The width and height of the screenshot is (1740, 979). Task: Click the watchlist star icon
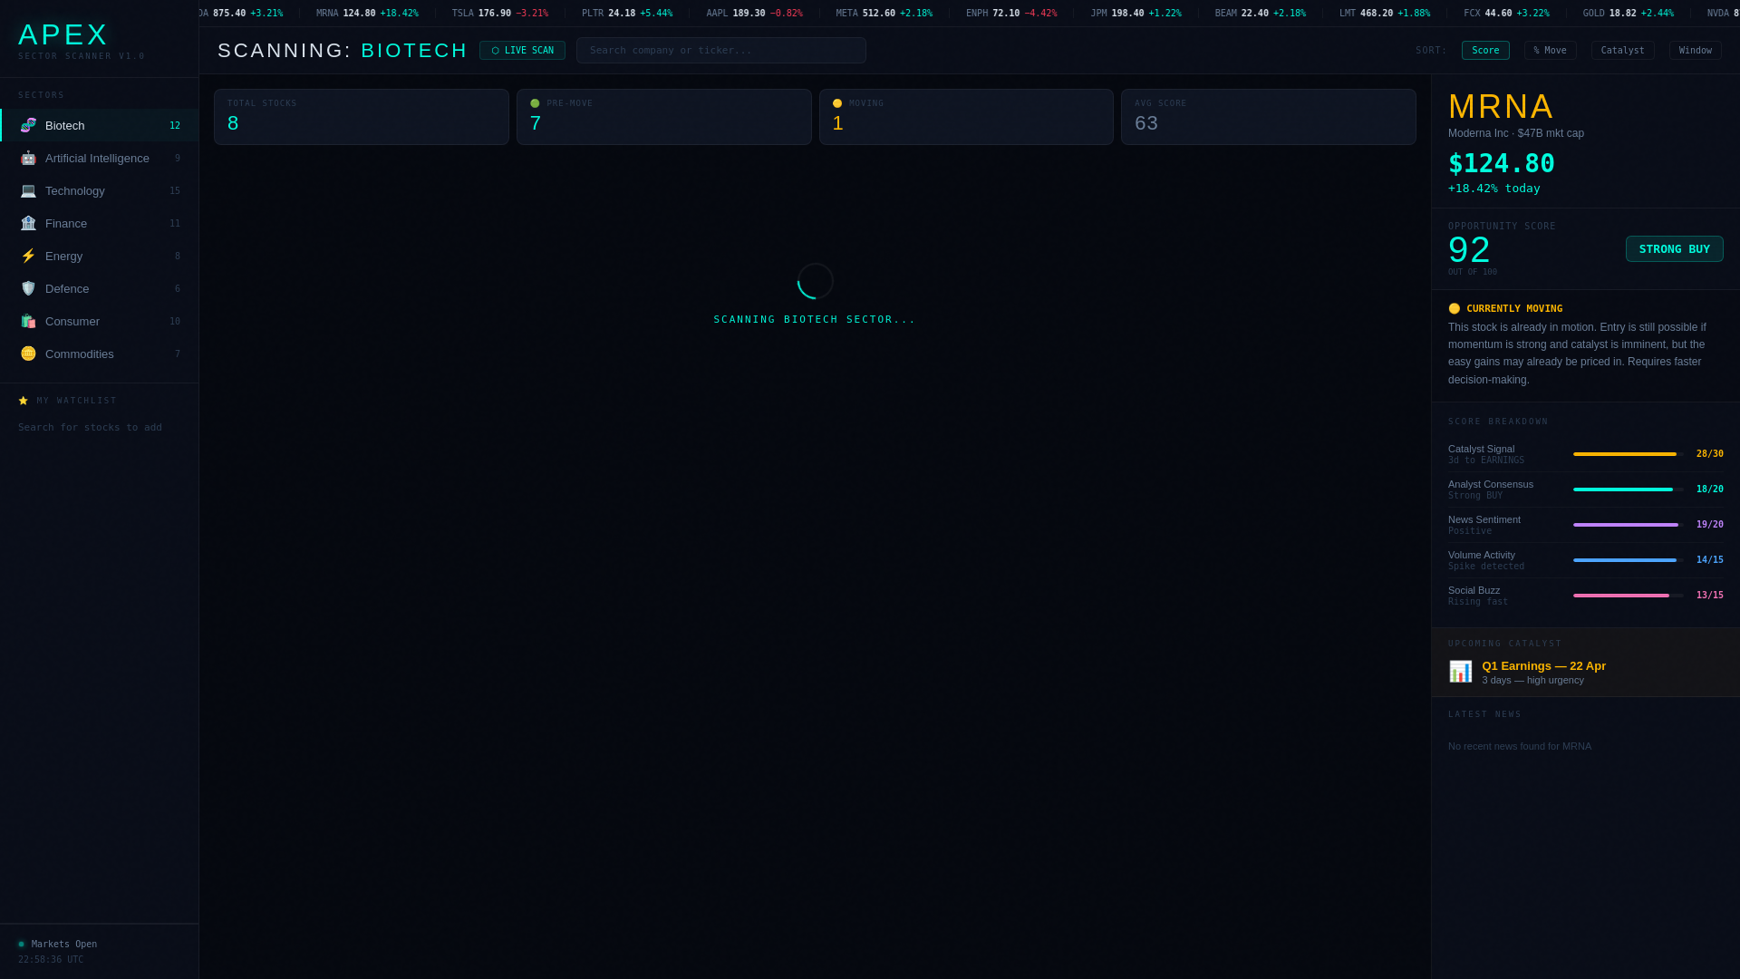24,401
